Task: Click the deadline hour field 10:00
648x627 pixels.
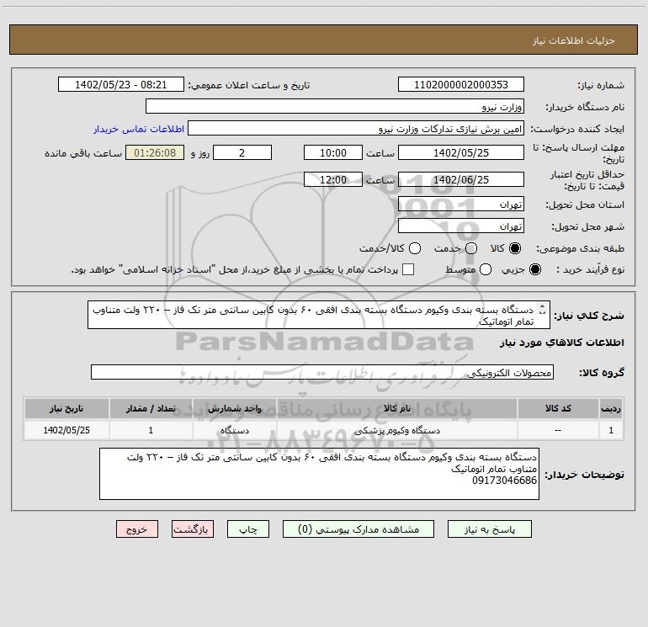Action: (333, 152)
